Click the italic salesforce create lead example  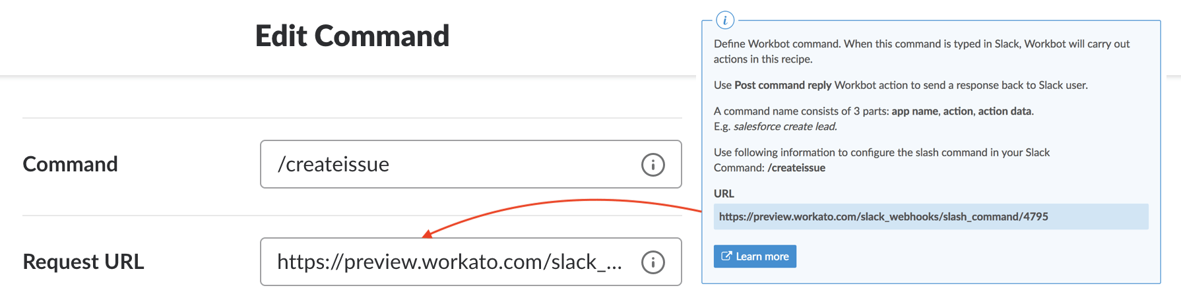click(x=784, y=127)
